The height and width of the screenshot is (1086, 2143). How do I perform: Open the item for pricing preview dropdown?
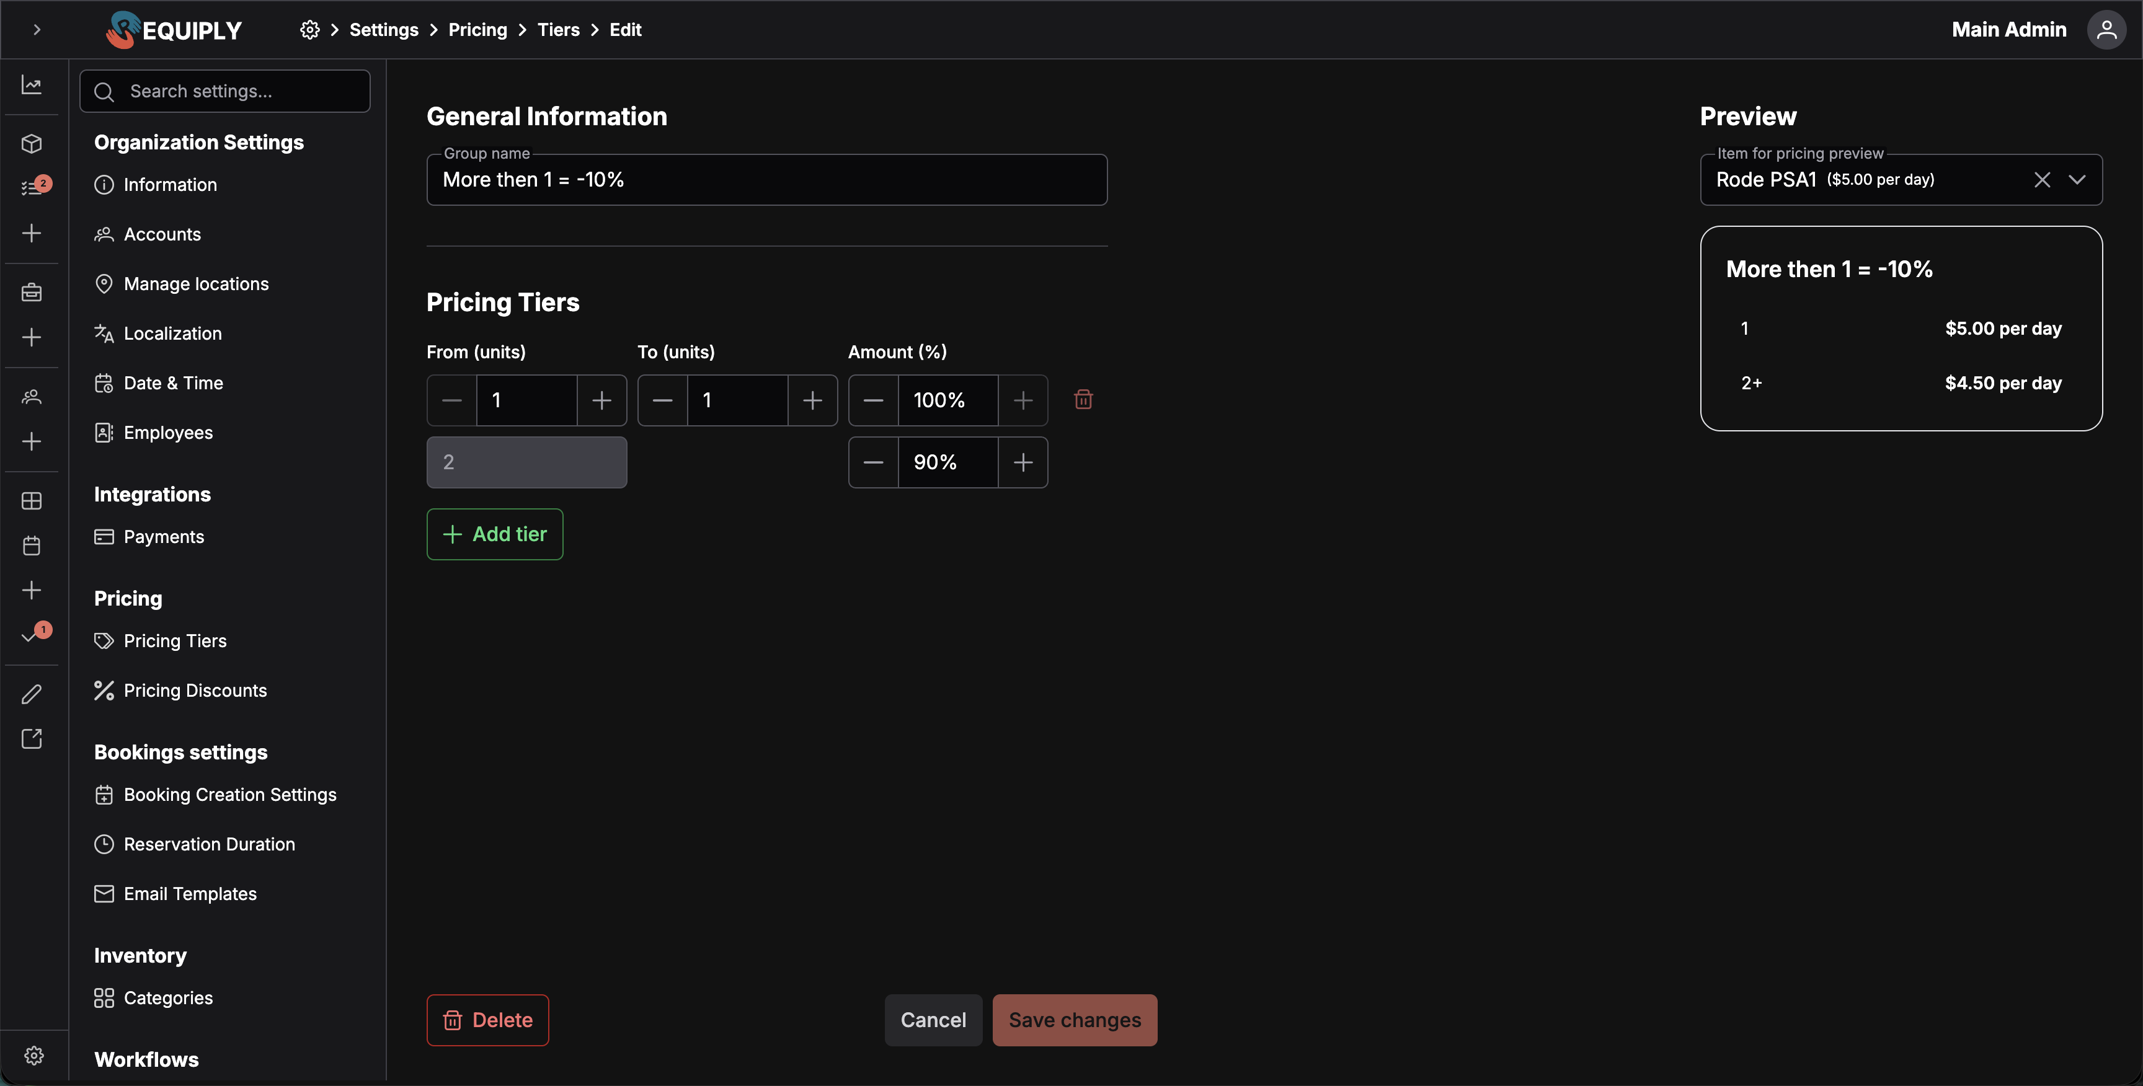[x=2077, y=180]
